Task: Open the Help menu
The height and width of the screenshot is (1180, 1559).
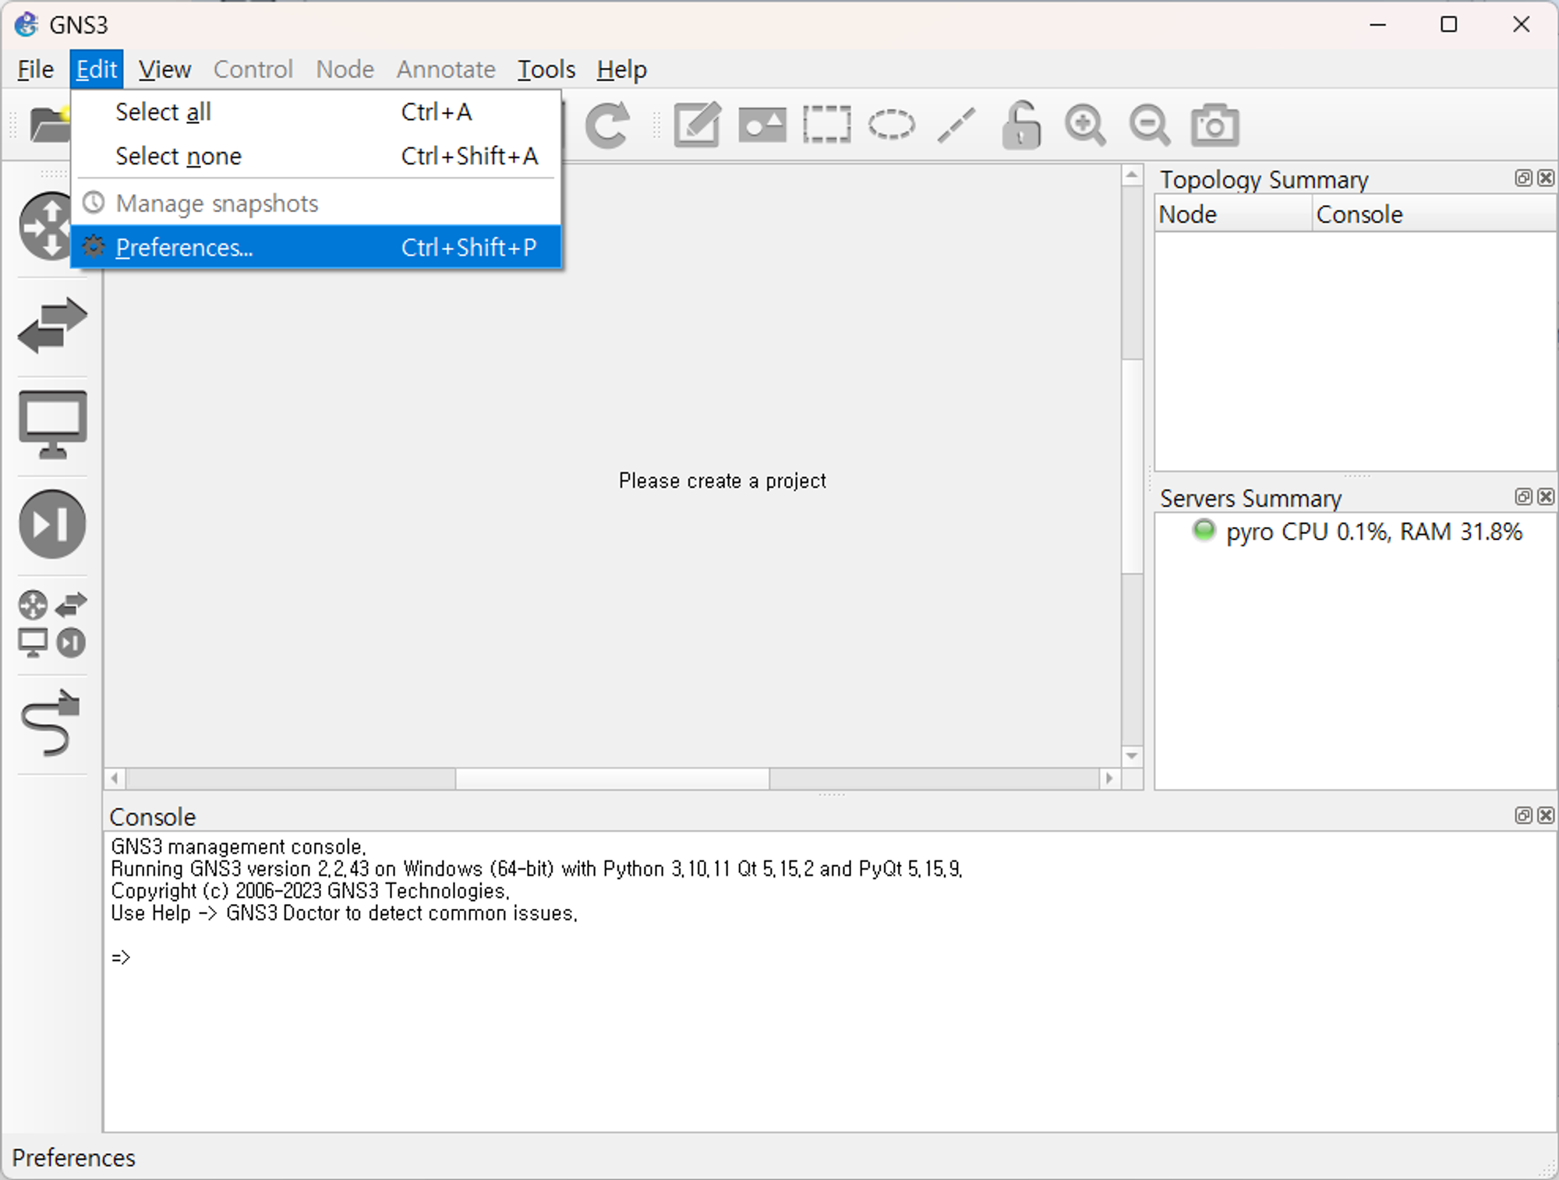Action: (621, 69)
